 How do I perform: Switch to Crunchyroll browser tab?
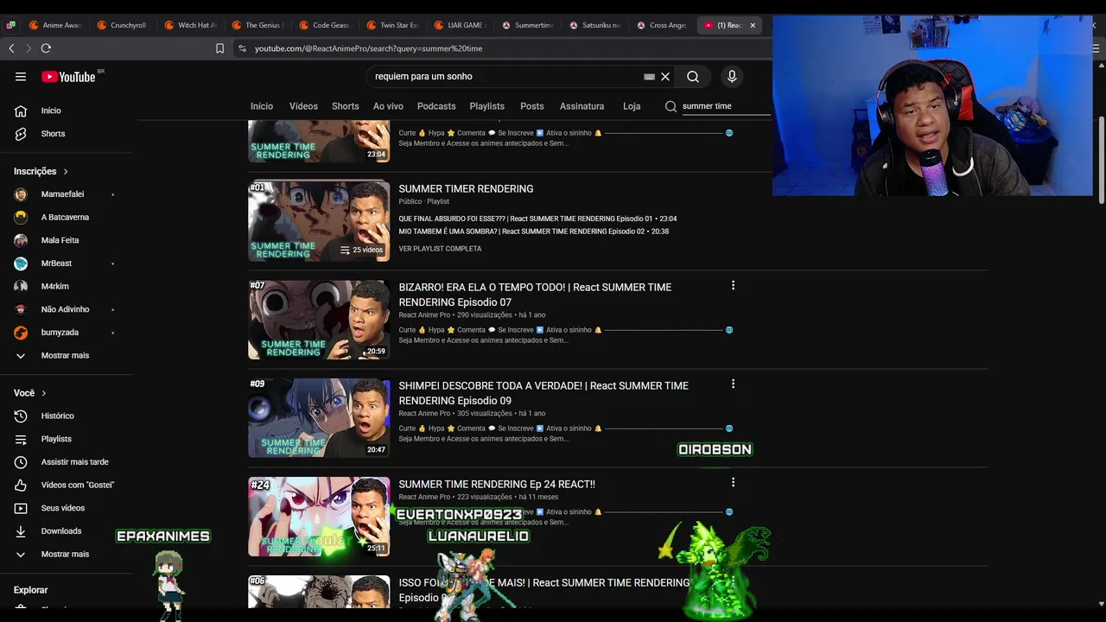point(122,25)
